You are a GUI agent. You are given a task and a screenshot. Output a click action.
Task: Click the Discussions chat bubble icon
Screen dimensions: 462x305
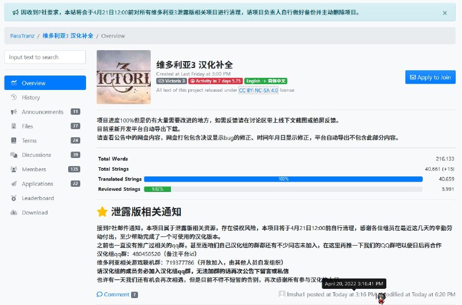pyautogui.click(x=13, y=155)
